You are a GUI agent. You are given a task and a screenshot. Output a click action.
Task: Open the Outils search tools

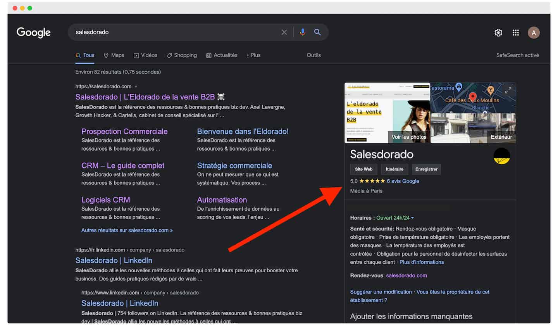pyautogui.click(x=313, y=55)
